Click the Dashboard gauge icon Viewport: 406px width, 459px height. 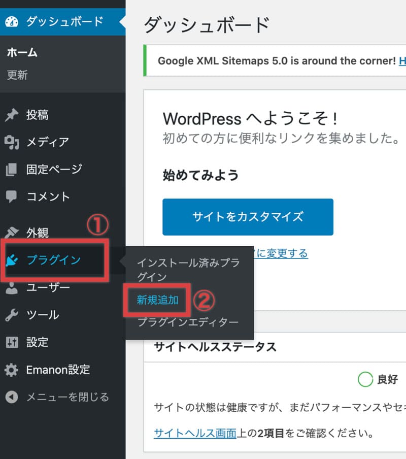(x=12, y=22)
